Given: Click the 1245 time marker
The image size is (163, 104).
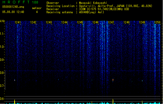Looking at the screenshot, I should (80, 22).
